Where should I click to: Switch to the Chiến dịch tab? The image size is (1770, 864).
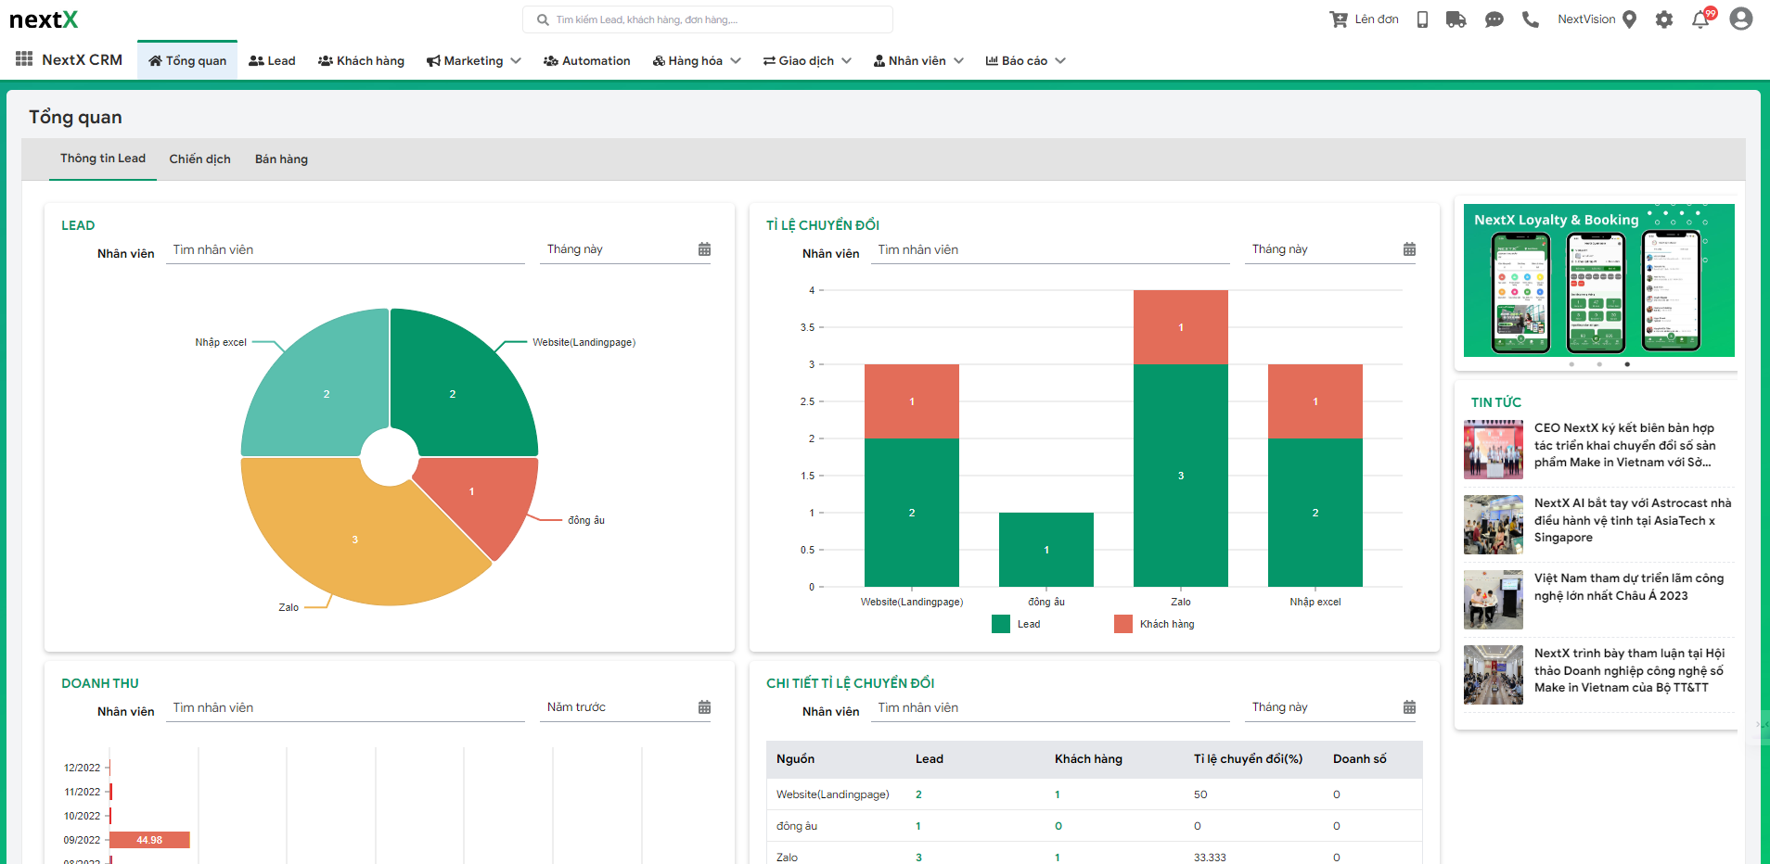pos(199,159)
